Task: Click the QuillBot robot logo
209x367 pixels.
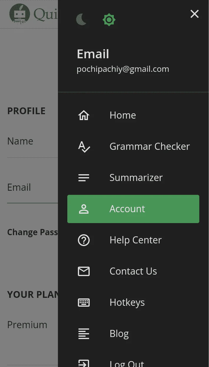Action: pyautogui.click(x=20, y=14)
